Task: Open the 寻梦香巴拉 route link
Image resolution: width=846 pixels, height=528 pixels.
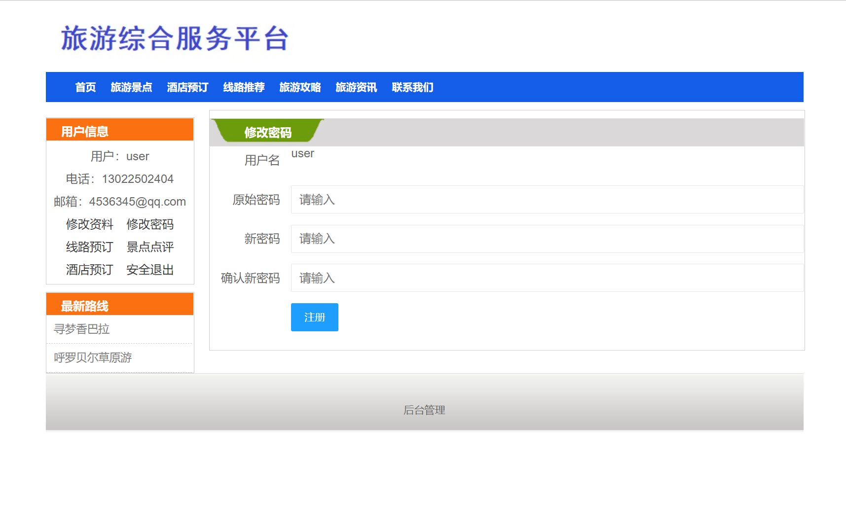Action: 82,329
